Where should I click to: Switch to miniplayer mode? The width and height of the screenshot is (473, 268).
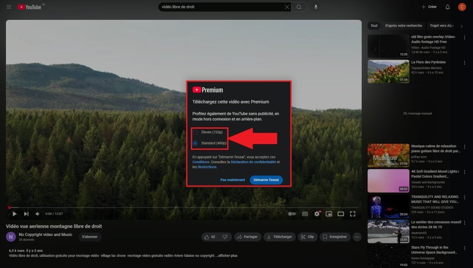(329, 214)
